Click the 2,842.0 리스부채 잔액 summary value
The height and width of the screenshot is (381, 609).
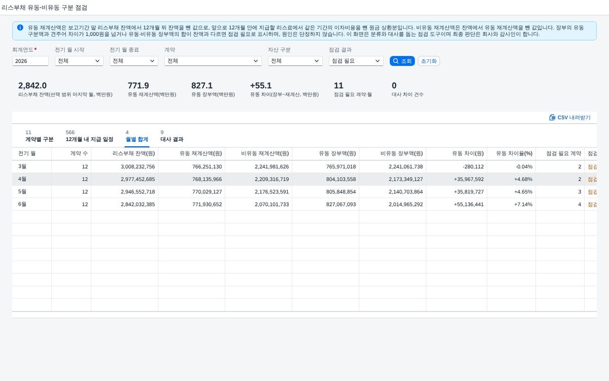[32, 85]
